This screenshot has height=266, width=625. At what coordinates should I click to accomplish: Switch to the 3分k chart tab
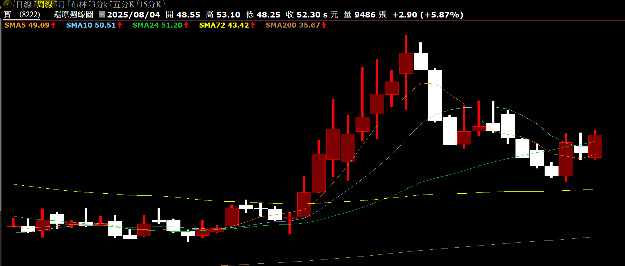click(x=99, y=4)
